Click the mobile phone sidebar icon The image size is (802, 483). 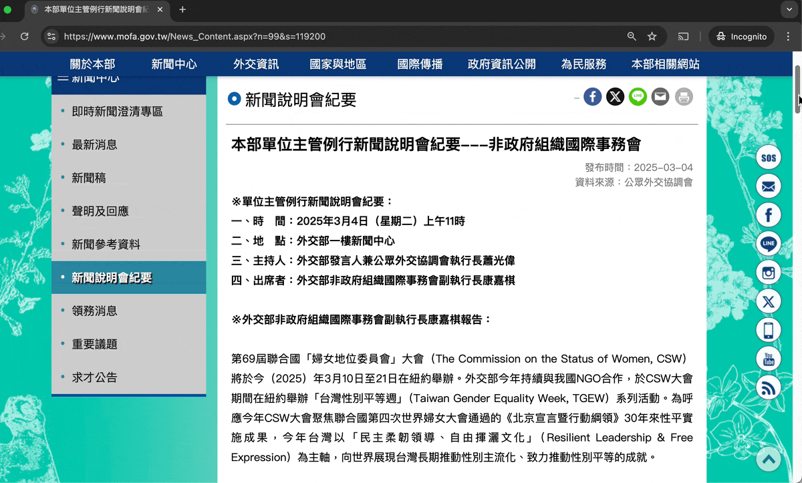pyautogui.click(x=768, y=330)
